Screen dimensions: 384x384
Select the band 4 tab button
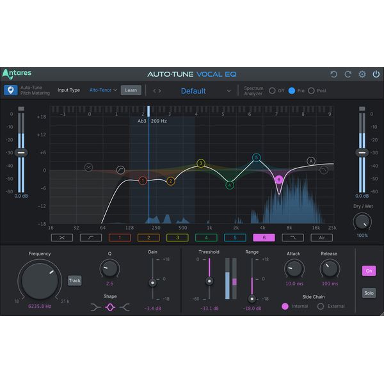[x=206, y=237]
